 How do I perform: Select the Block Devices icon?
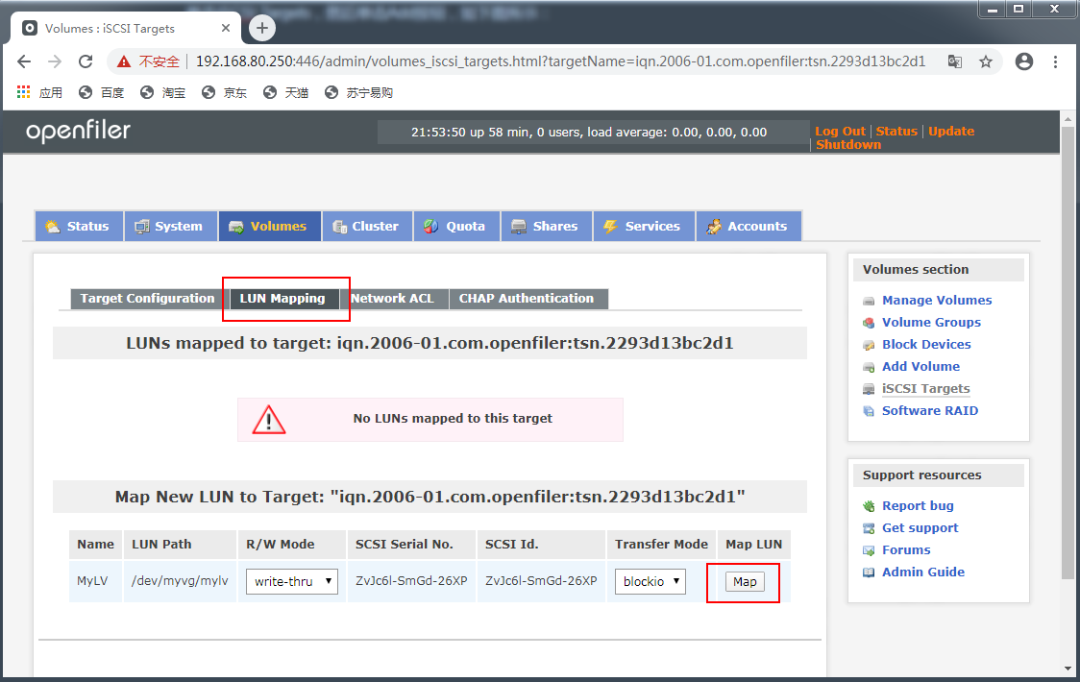click(868, 344)
